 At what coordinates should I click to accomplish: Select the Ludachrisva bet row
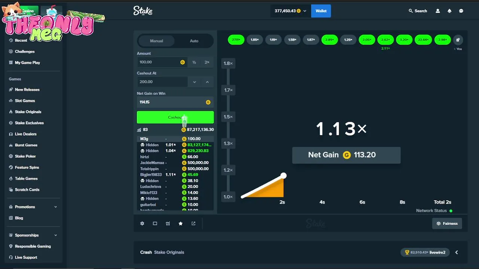click(x=175, y=187)
